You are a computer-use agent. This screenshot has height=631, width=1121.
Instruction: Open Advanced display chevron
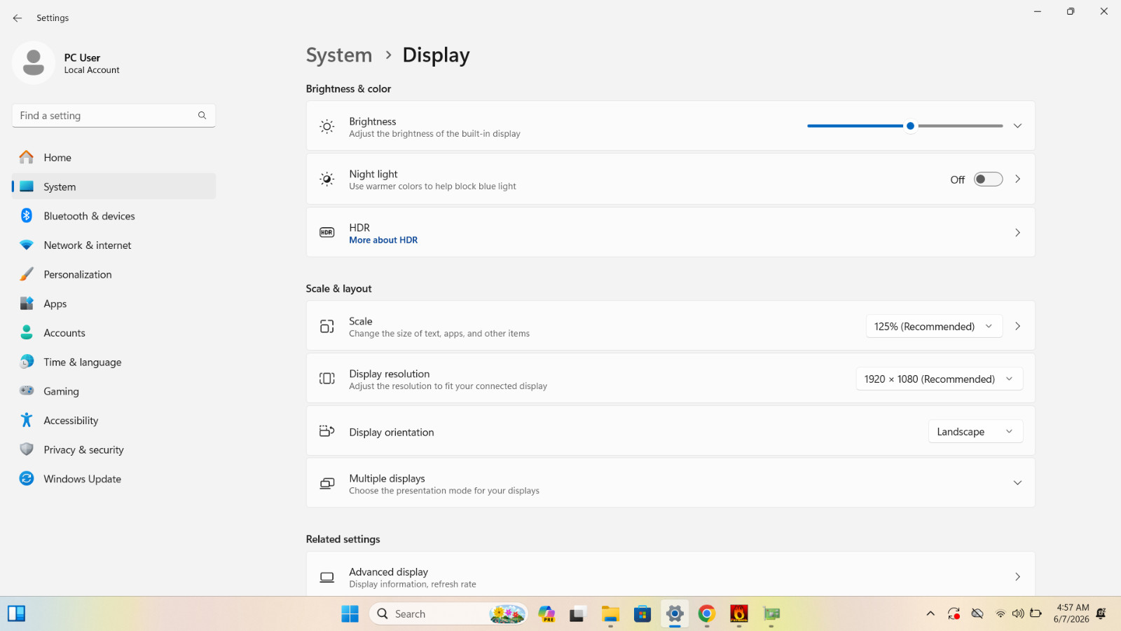1017,577
